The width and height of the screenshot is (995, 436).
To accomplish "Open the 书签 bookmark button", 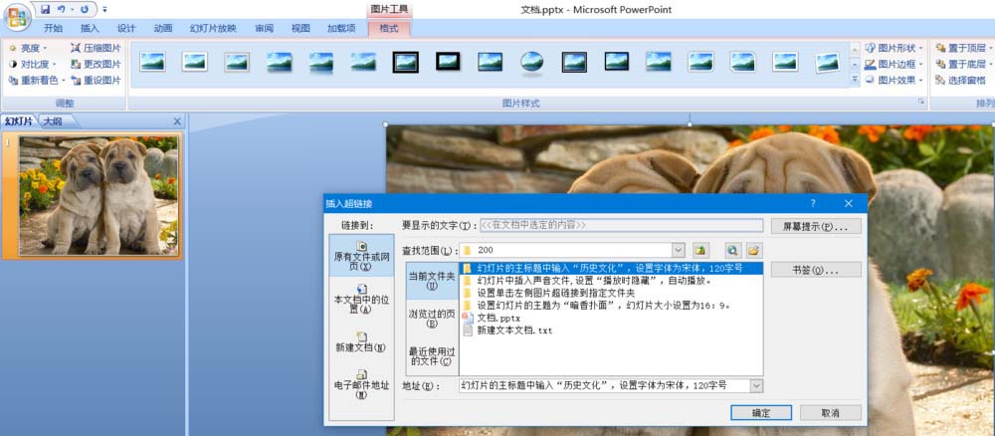I will pos(816,270).
